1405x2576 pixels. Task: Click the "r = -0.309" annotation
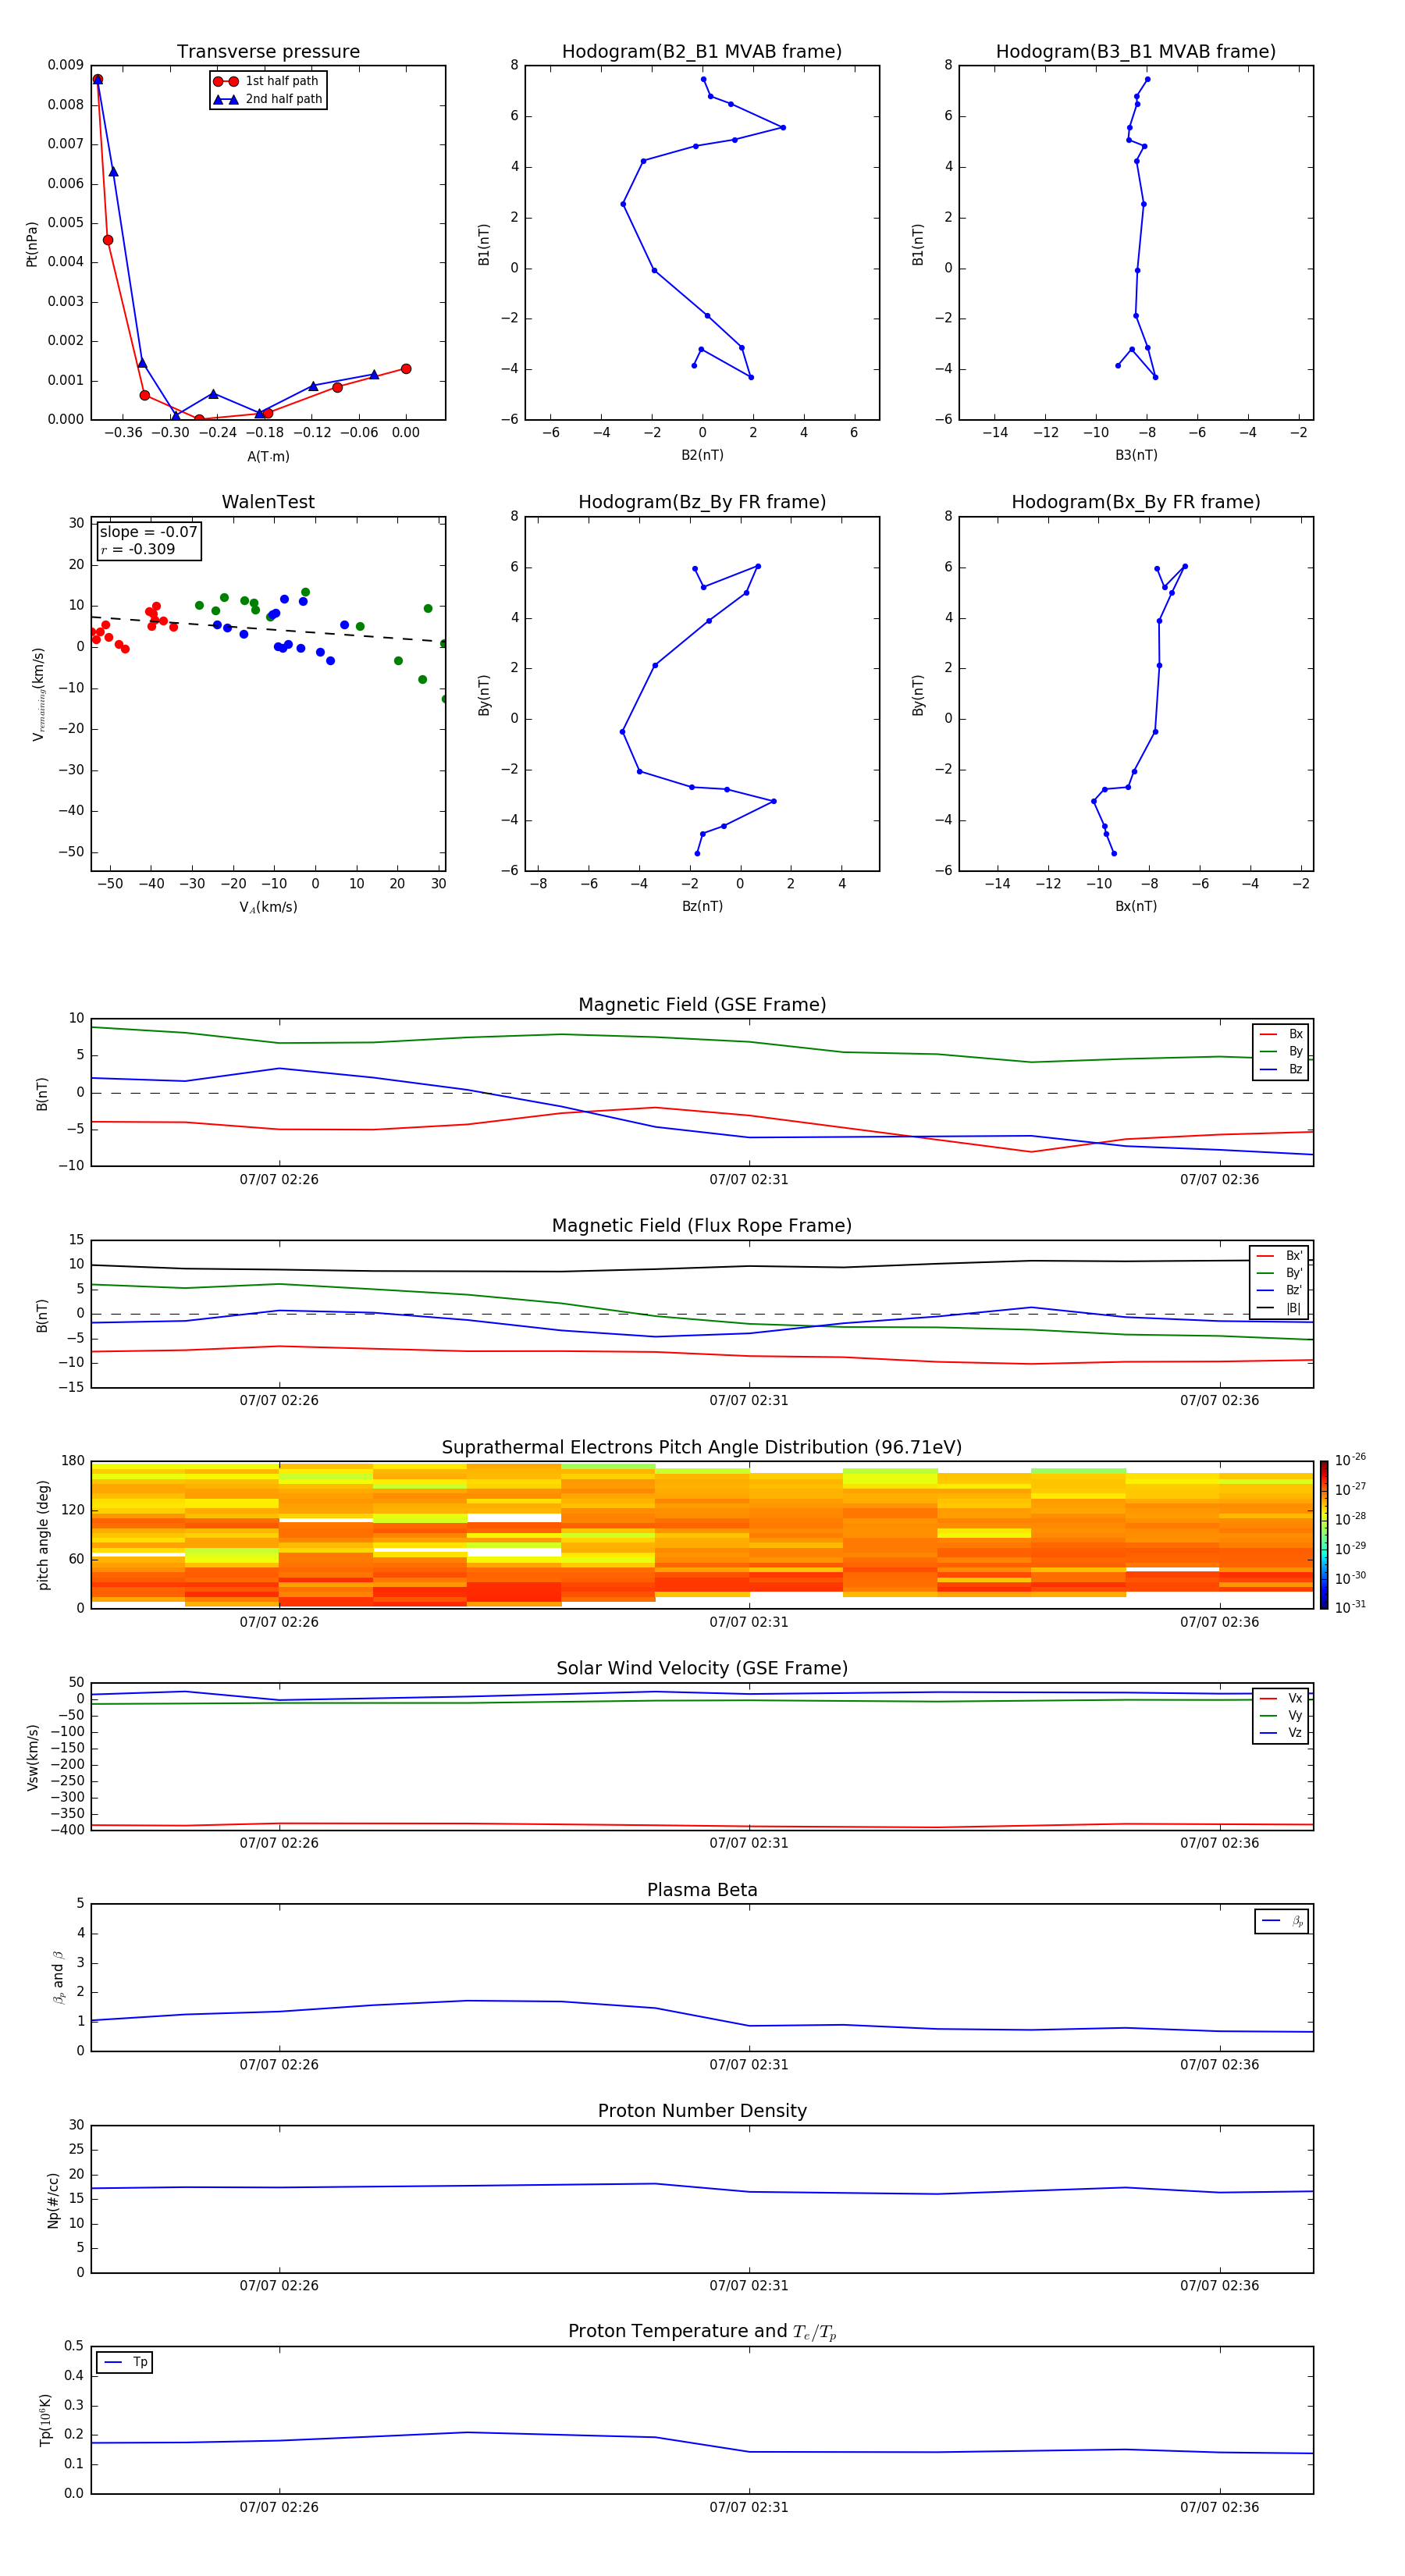(138, 549)
